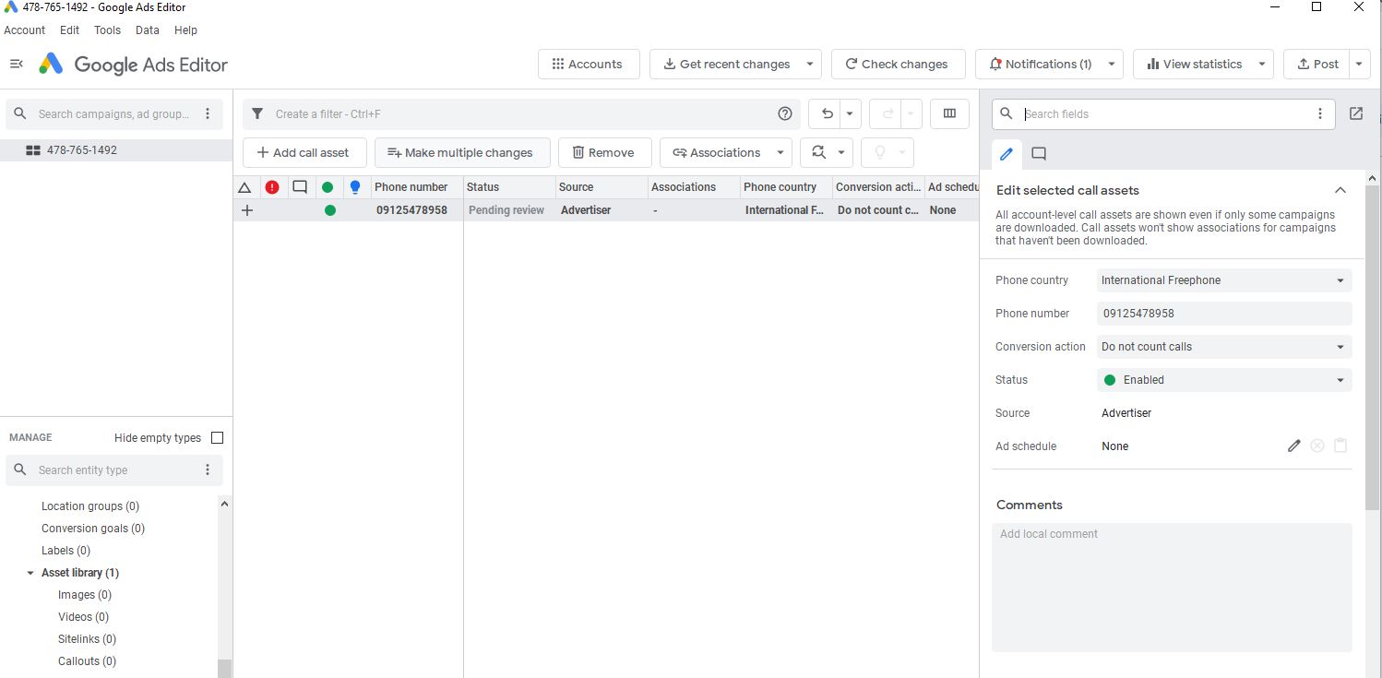Sort by comment column icon
1382x678 pixels.
tap(300, 187)
